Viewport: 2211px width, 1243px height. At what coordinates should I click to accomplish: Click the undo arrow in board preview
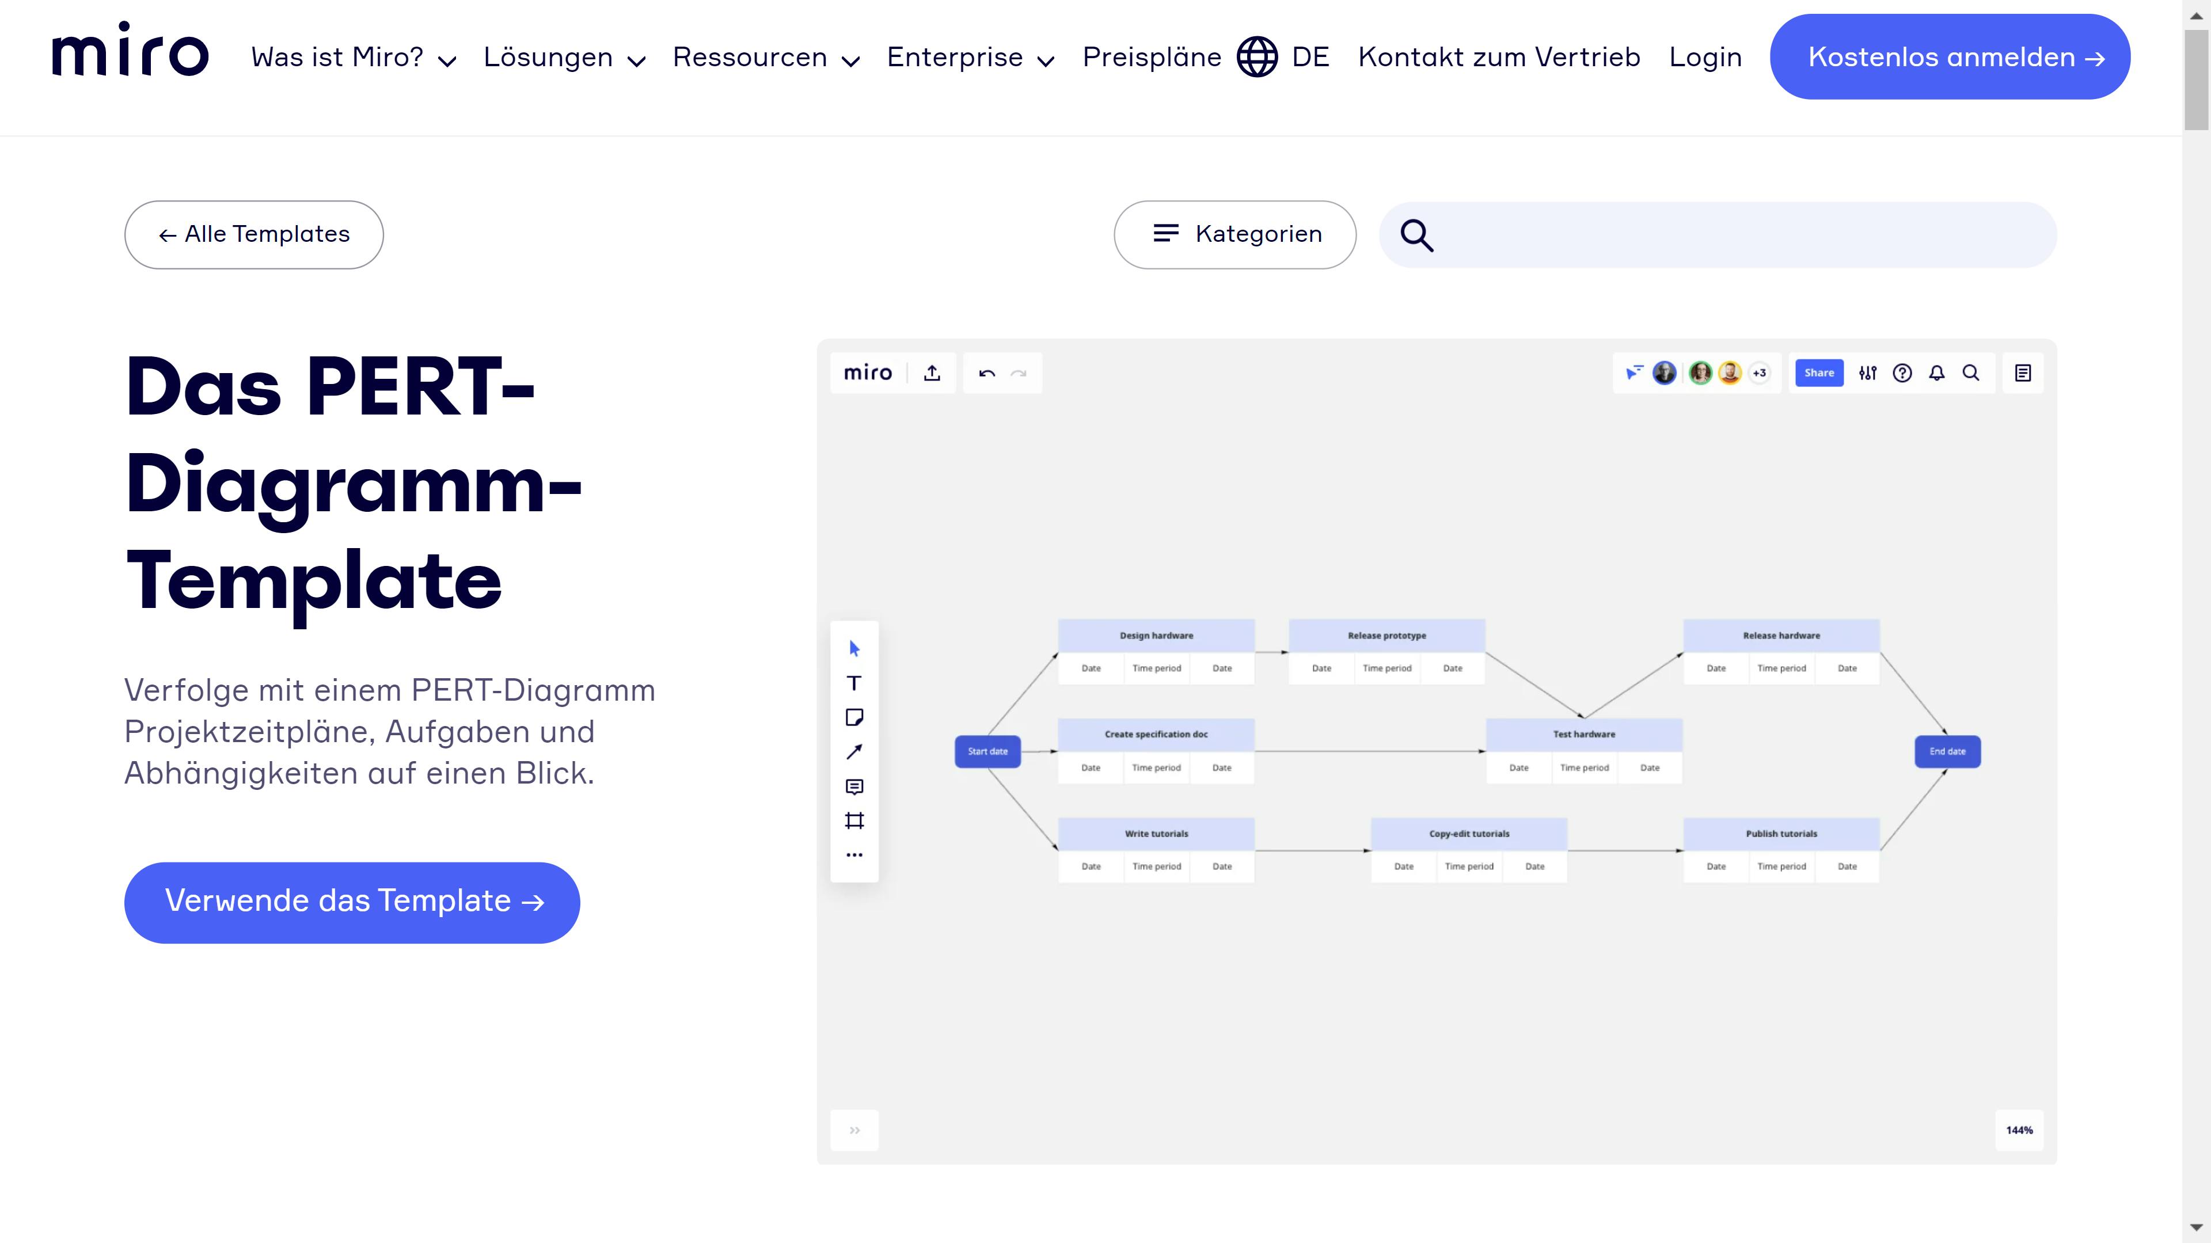[987, 374]
